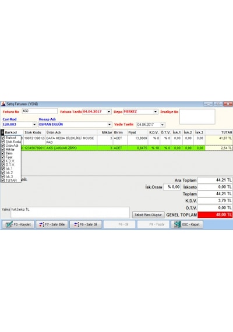The height and width of the screenshot is (332, 233).
Task: Click the Taksit Planı Oluştur button
Action: point(149,215)
